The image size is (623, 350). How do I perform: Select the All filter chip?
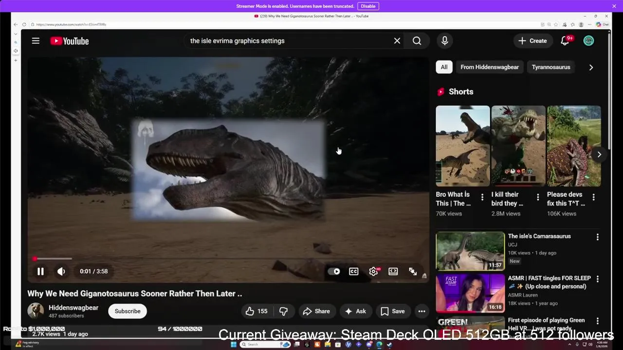pos(444,67)
